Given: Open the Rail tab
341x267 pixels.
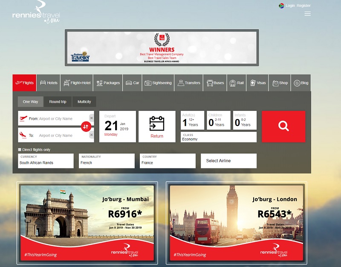Looking at the screenshot, I should [237, 83].
